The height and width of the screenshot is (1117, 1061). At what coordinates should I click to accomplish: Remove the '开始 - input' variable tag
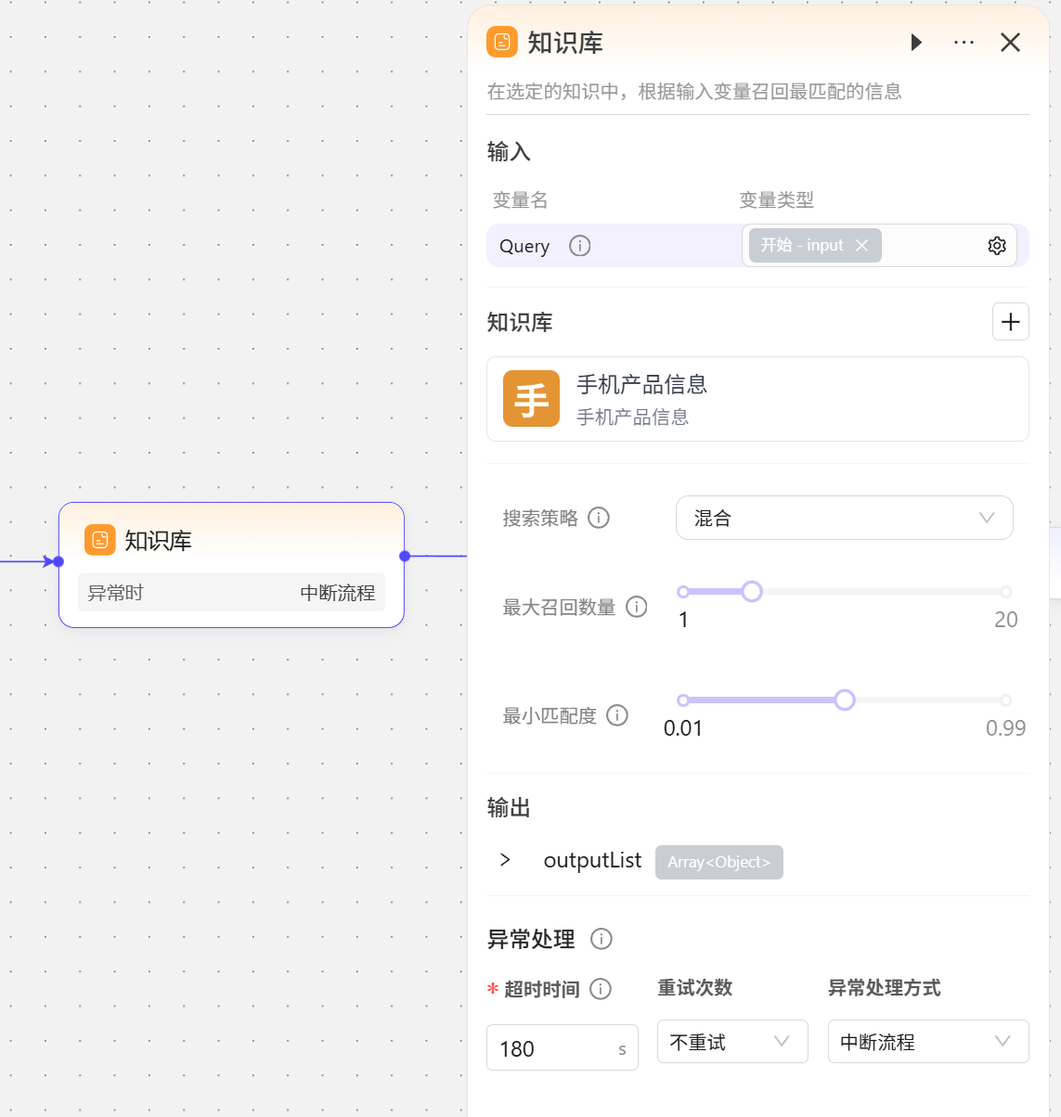tap(861, 245)
